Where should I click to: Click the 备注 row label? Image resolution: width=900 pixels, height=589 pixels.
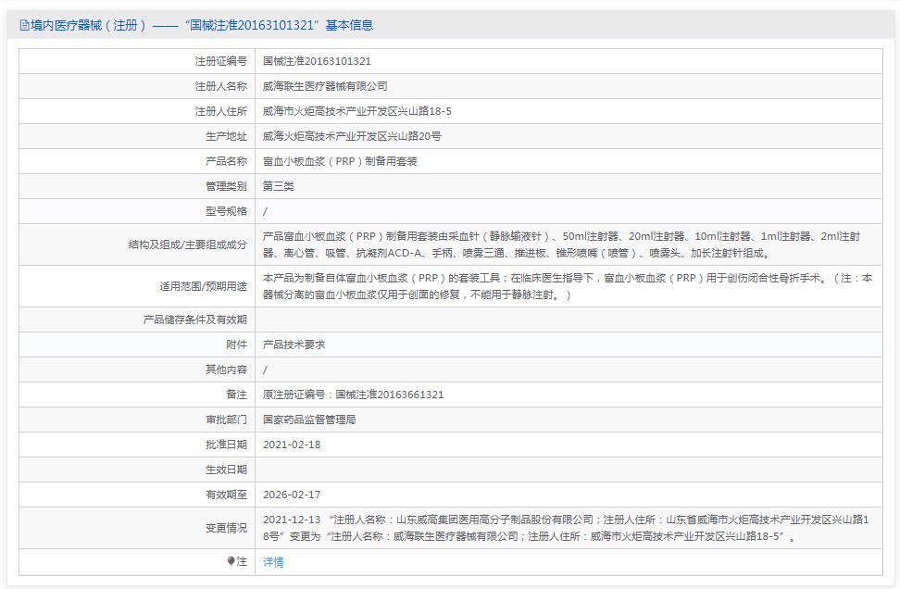click(x=236, y=395)
